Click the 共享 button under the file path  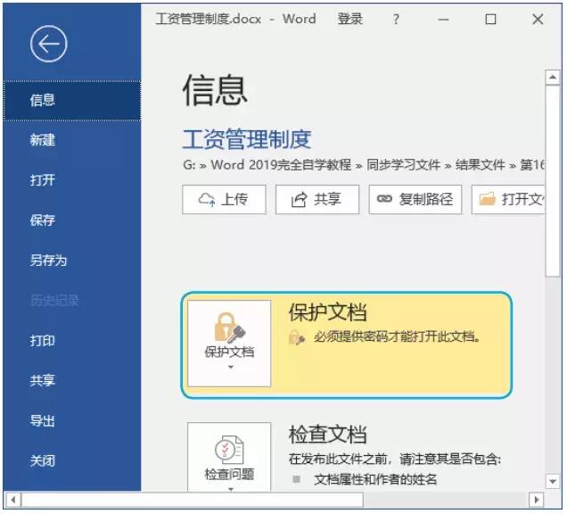(x=317, y=200)
